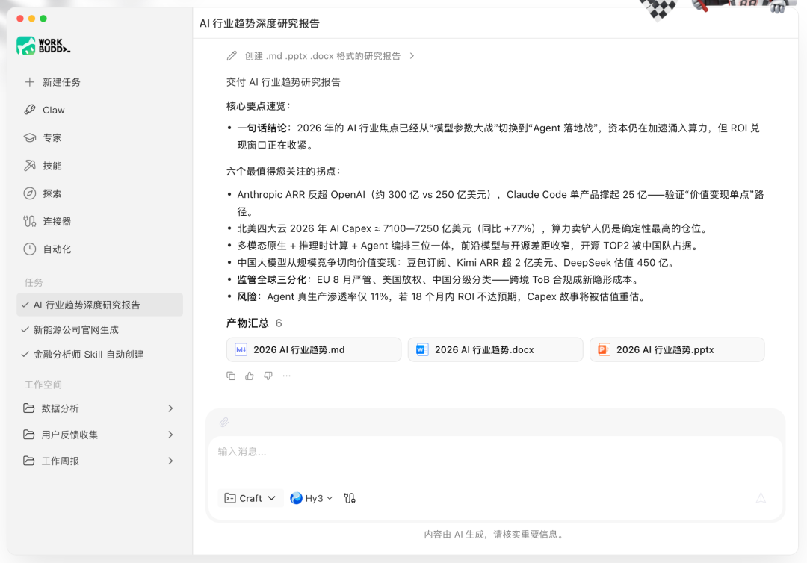This screenshot has height=563, width=807.
Task: Click the markdown file icon
Action: tap(241, 349)
